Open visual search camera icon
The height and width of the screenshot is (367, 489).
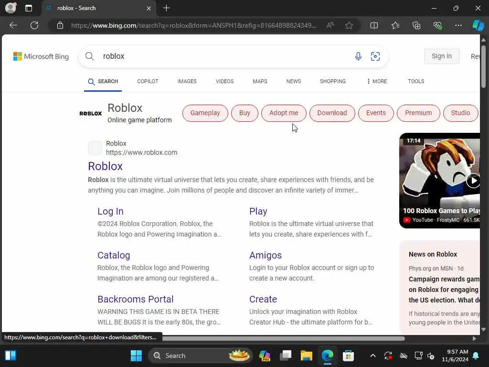(x=375, y=56)
